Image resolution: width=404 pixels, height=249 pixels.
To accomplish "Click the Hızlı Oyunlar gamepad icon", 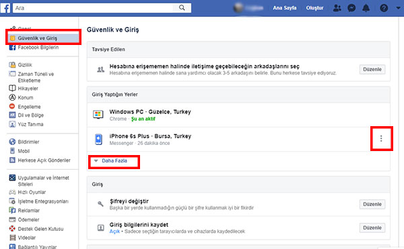I will coord(12,192).
